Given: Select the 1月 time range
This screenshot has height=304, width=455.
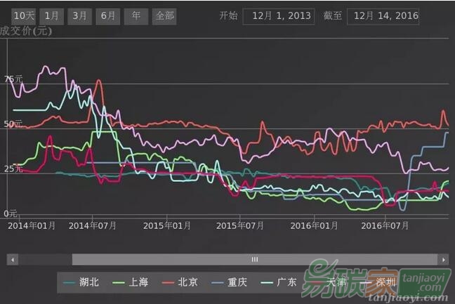Looking at the screenshot, I should [x=51, y=15].
